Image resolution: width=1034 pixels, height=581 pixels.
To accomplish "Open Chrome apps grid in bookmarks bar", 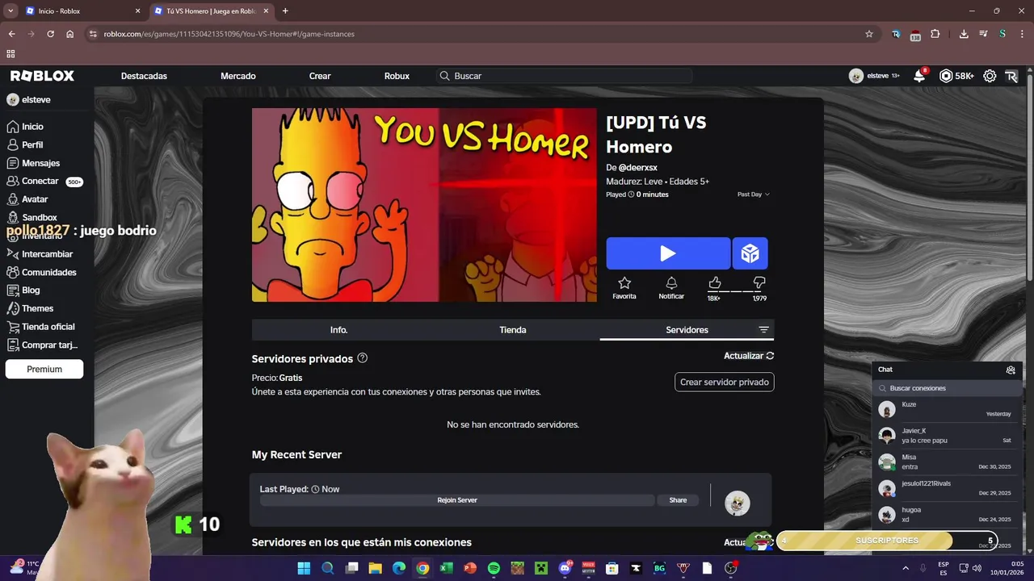I will click(11, 54).
